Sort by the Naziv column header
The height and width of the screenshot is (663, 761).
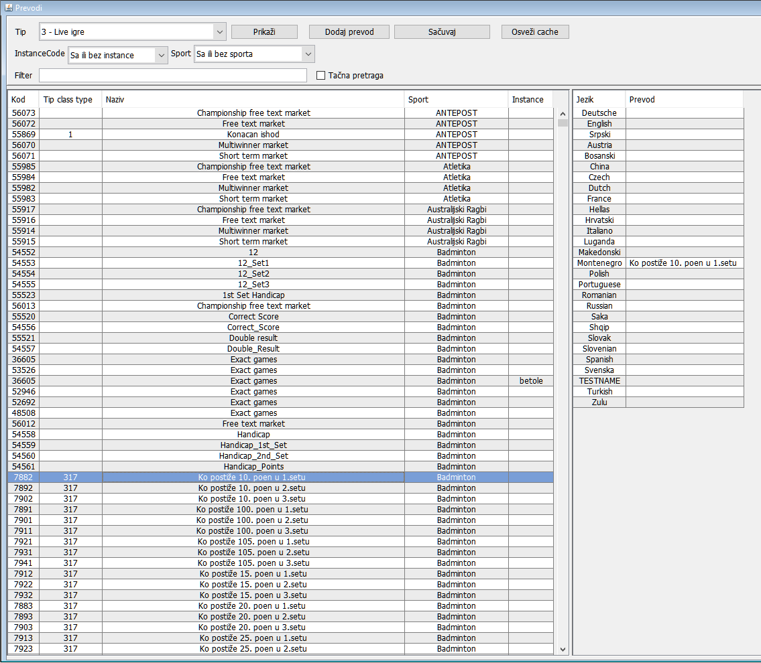tap(253, 99)
